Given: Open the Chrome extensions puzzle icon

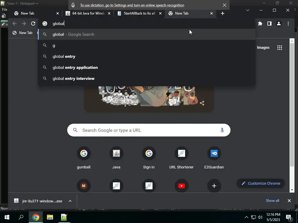Looking at the screenshot, I should pos(260,24).
